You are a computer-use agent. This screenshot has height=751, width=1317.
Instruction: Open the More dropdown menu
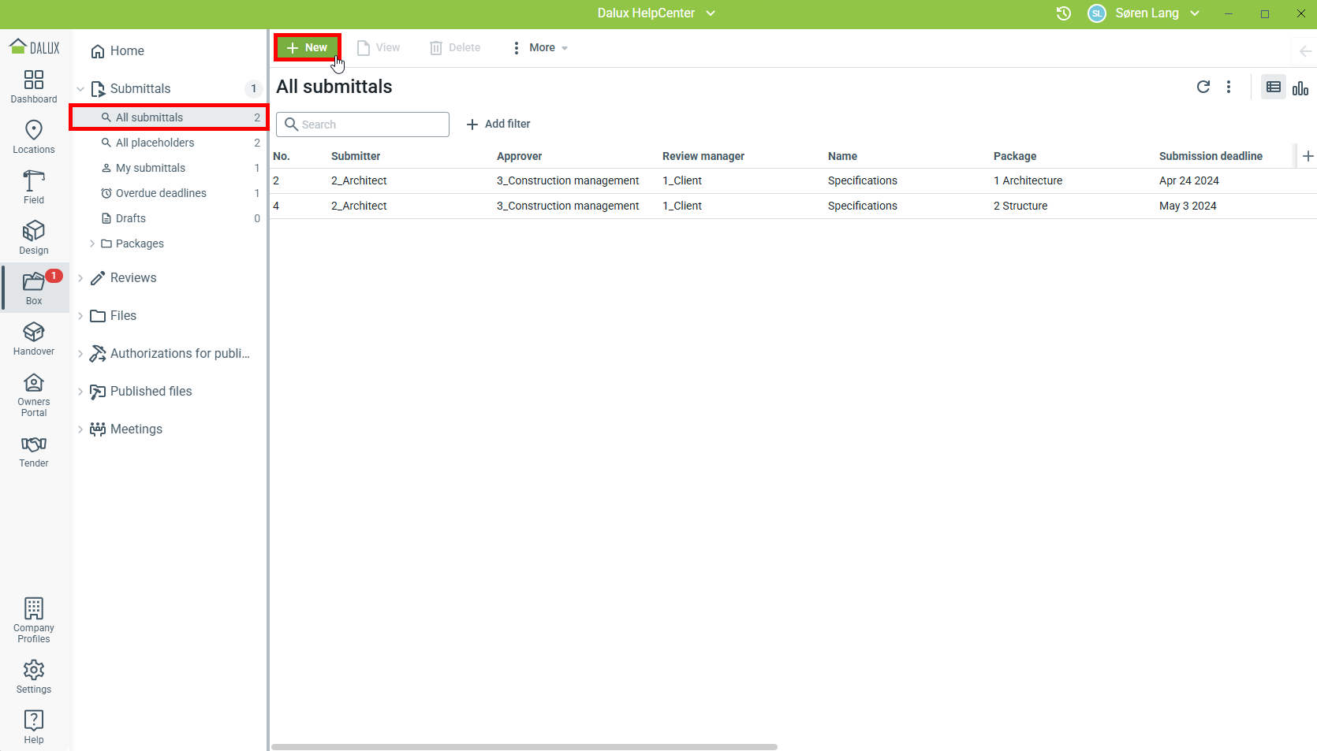541,48
